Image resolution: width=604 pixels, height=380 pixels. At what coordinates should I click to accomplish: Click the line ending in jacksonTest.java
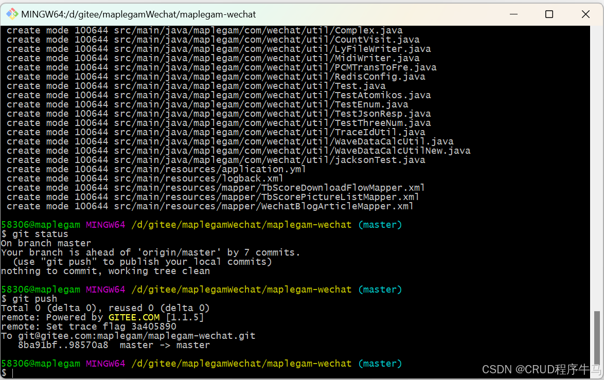(x=216, y=160)
